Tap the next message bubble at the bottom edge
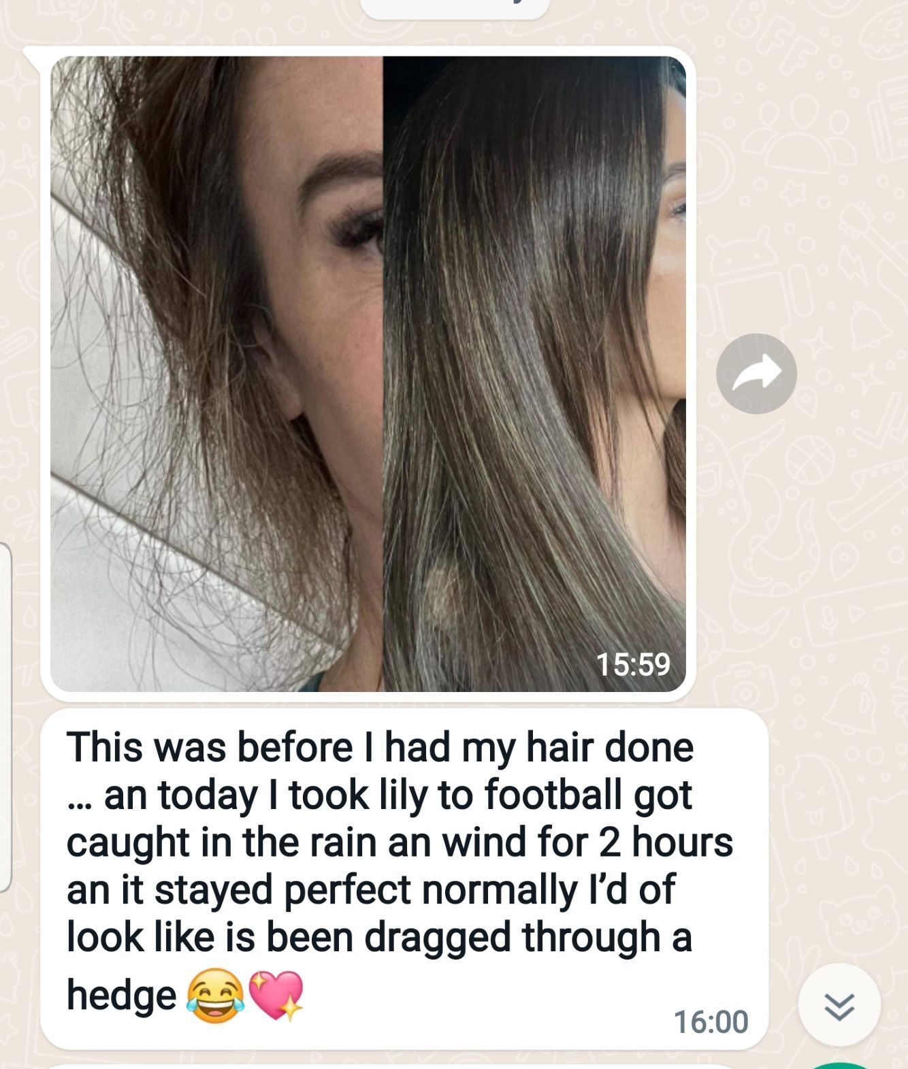This screenshot has height=1069, width=908. coord(404,1066)
